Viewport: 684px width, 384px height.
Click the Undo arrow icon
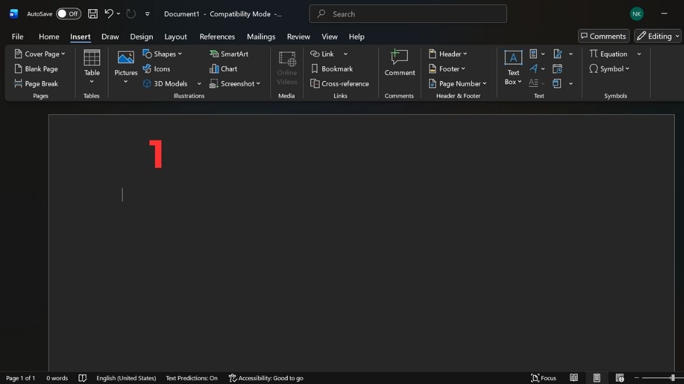(x=109, y=14)
